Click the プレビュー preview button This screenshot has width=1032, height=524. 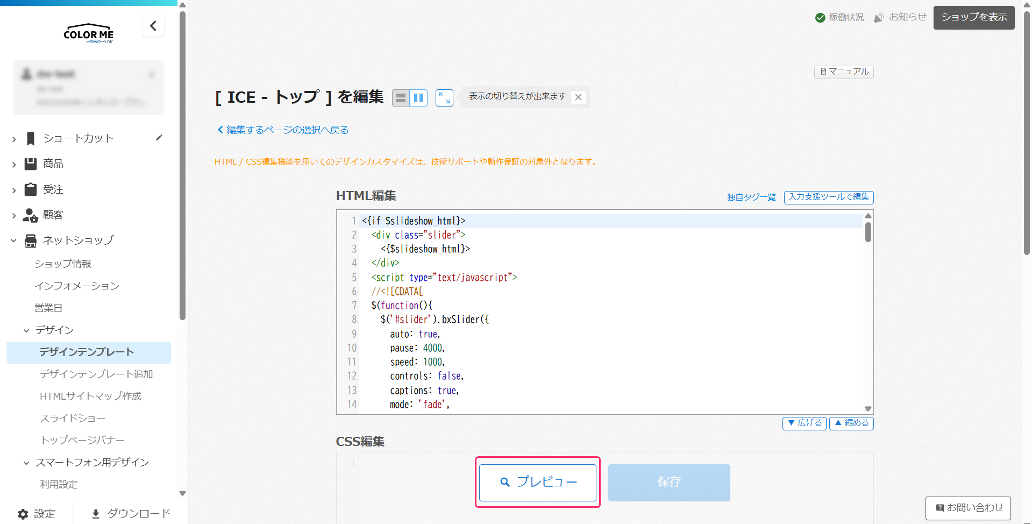pos(538,482)
